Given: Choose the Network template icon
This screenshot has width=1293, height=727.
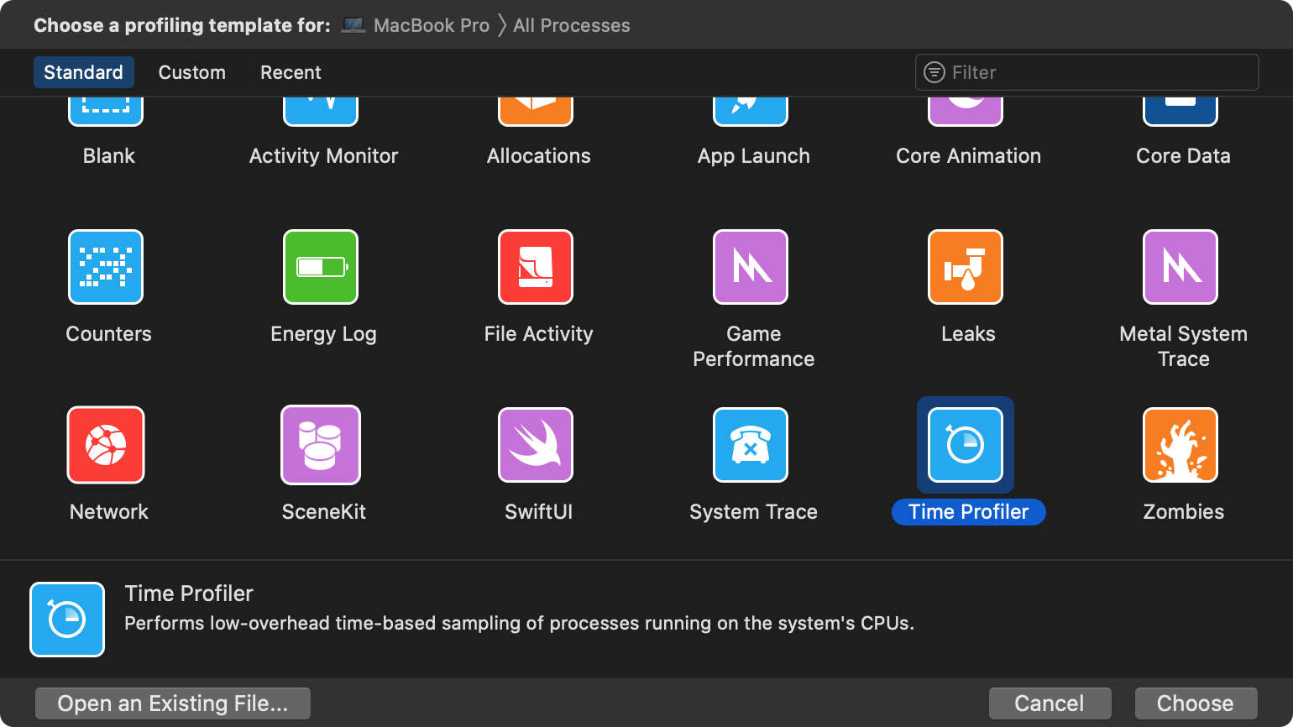Looking at the screenshot, I should coord(106,445).
